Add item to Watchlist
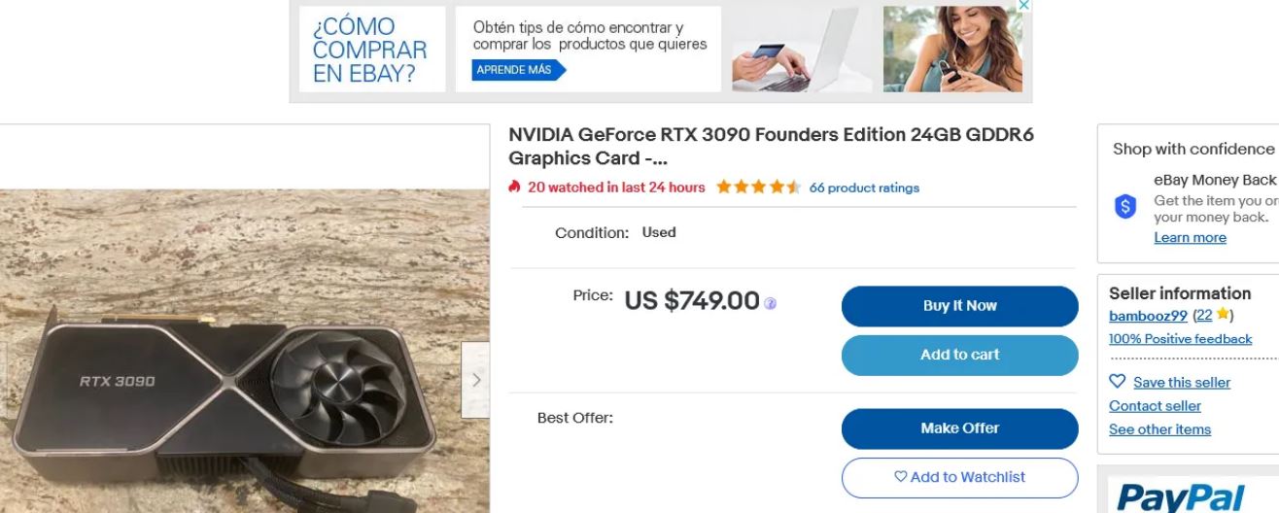Screen dimensions: 1279x513 (x=959, y=477)
